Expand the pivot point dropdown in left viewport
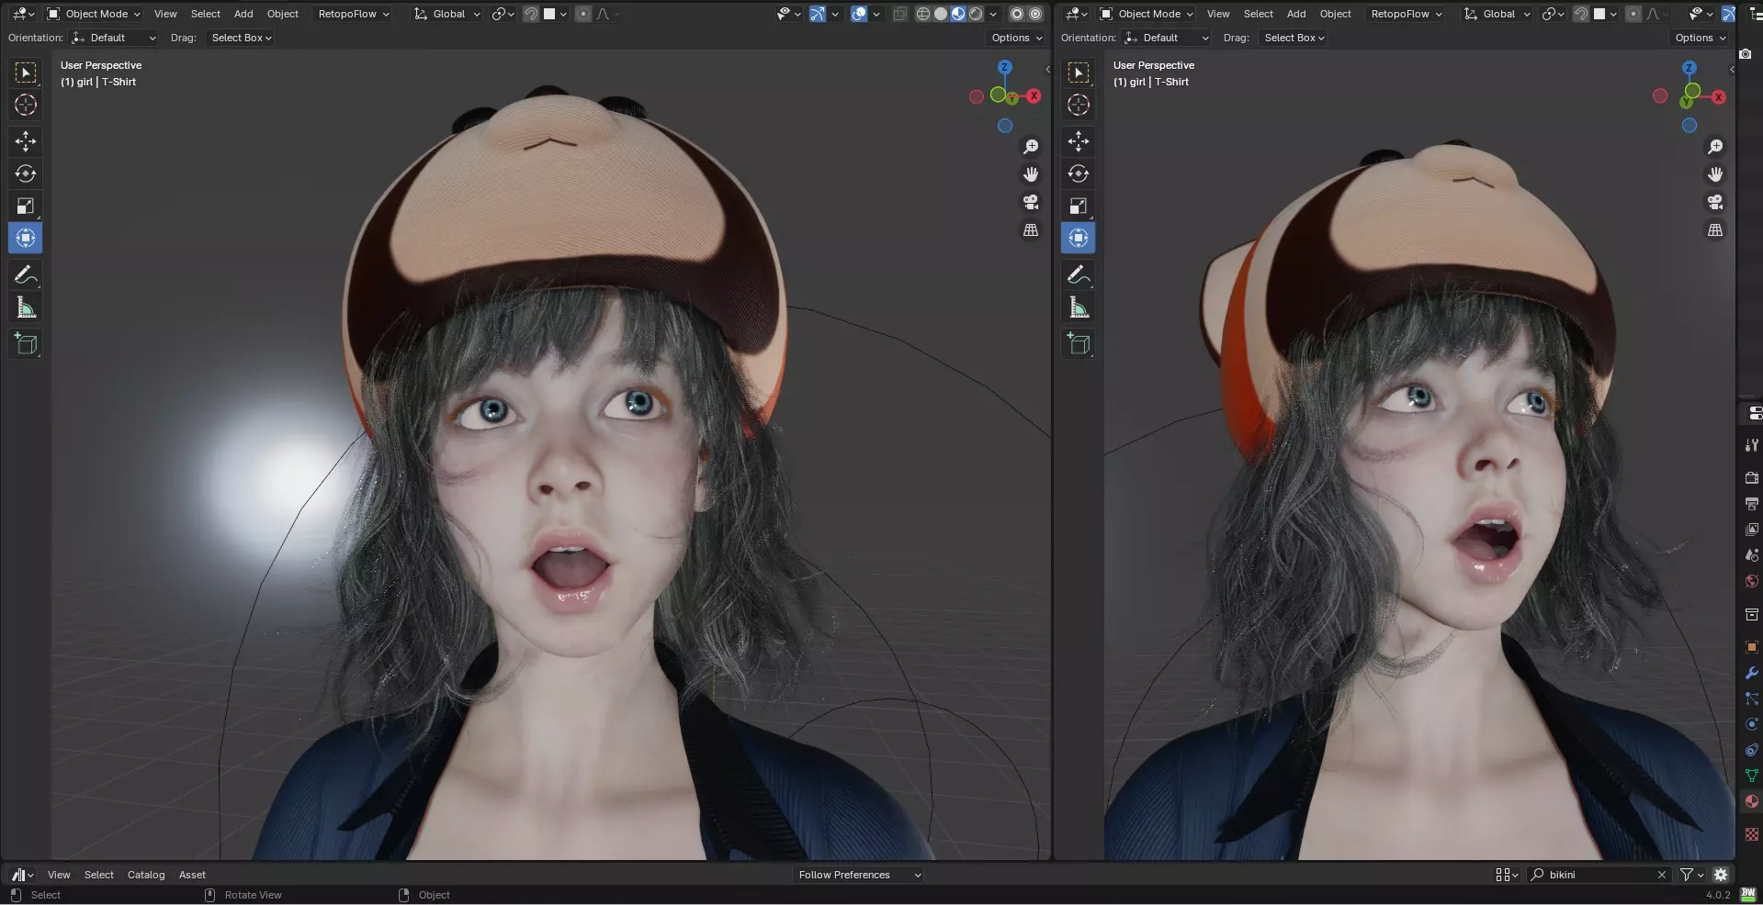This screenshot has width=1763, height=905. [503, 14]
